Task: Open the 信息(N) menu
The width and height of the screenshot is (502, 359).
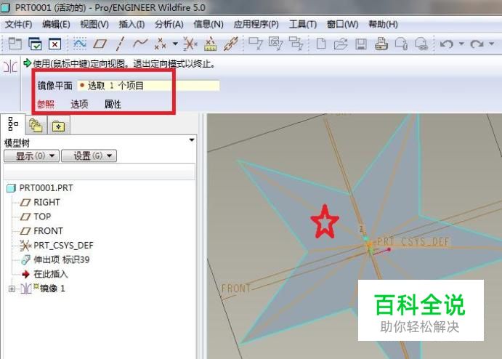Action: click(x=209, y=24)
